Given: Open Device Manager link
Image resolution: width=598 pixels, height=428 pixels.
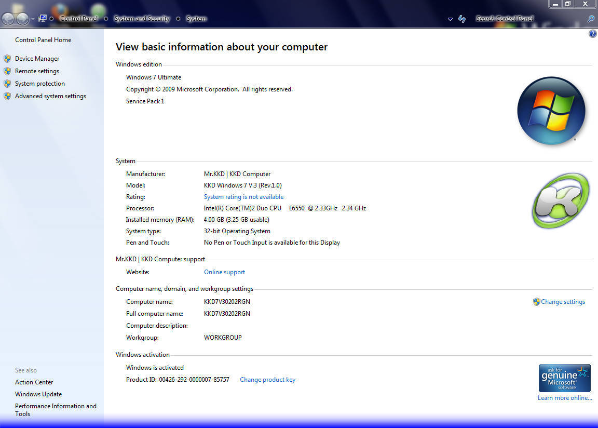Looking at the screenshot, I should coord(37,58).
